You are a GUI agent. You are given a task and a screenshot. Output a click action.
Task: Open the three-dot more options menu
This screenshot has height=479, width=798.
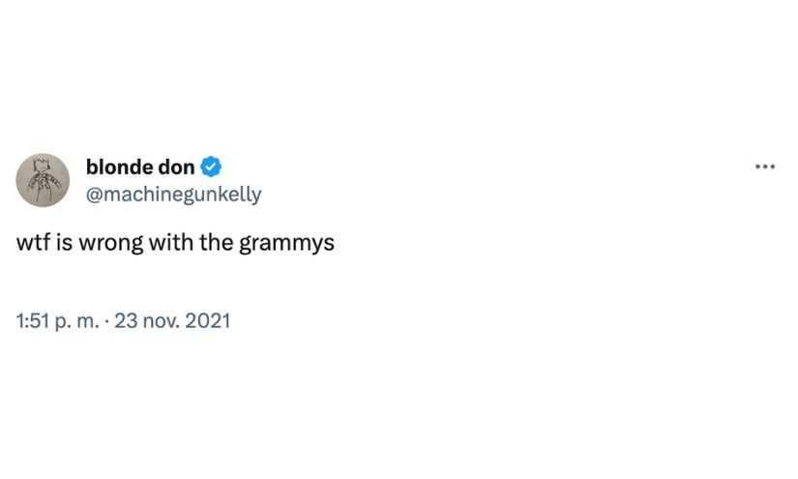coord(765,166)
